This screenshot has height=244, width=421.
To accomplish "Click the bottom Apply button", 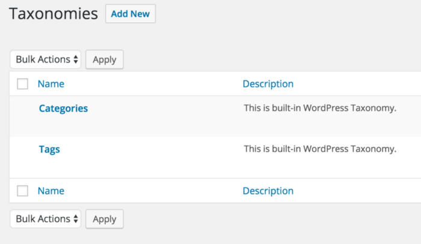I will tap(105, 219).
